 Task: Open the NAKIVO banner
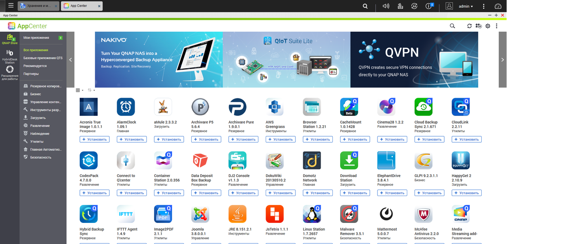click(159, 59)
